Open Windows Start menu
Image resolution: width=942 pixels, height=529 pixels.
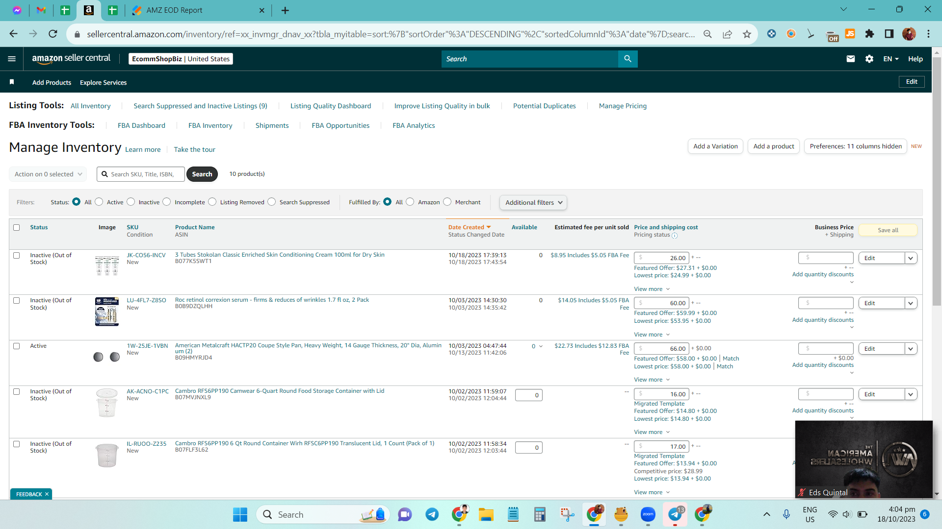pos(240,514)
